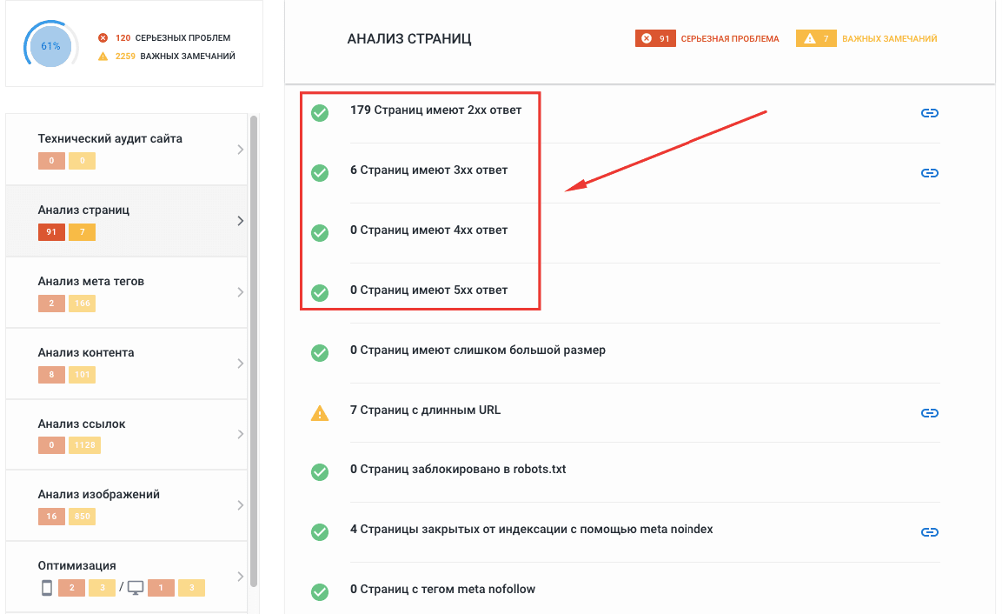Click yellow warning icon beside long URL row
Viewport: 1002px width, 614px height.
click(x=320, y=413)
